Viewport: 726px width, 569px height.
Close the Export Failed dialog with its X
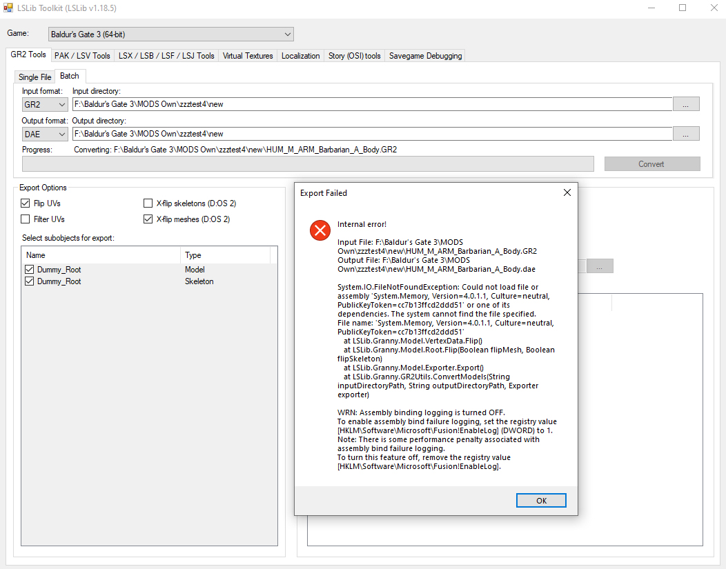(x=567, y=192)
